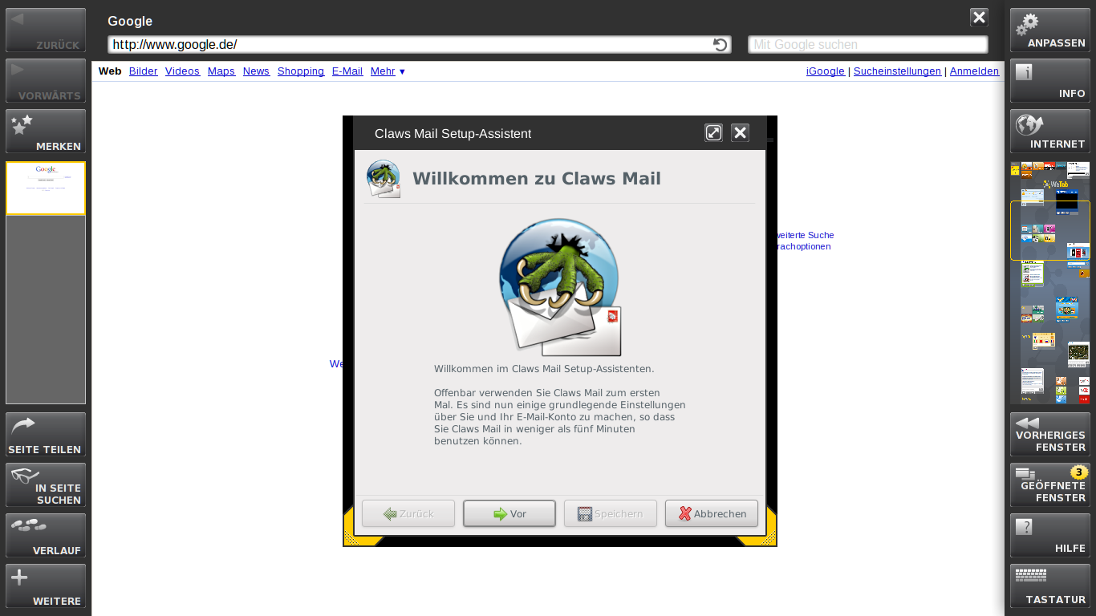Show opened windows (Geöffnete Fenster)

1049,484
